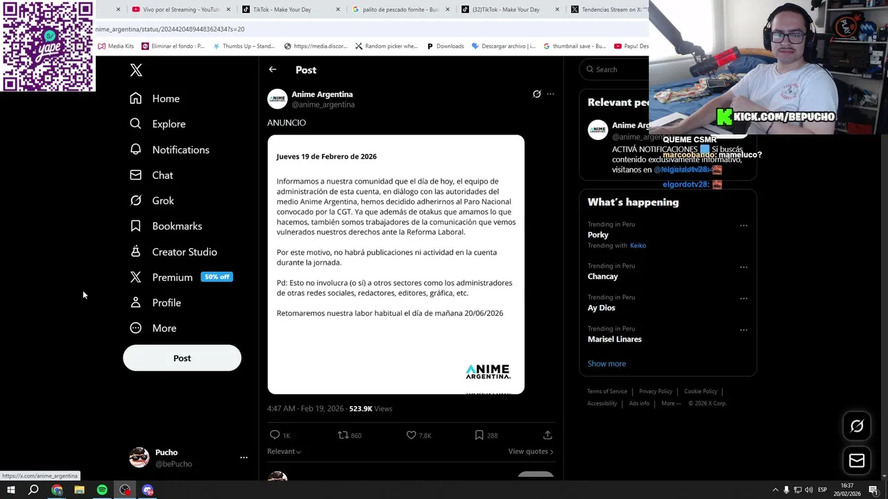
Task: Click the 523.9K Views count
Action: pos(370,409)
